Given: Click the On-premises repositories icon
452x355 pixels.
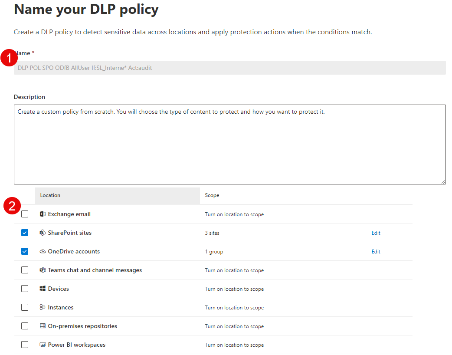Looking at the screenshot, I should click(x=43, y=326).
